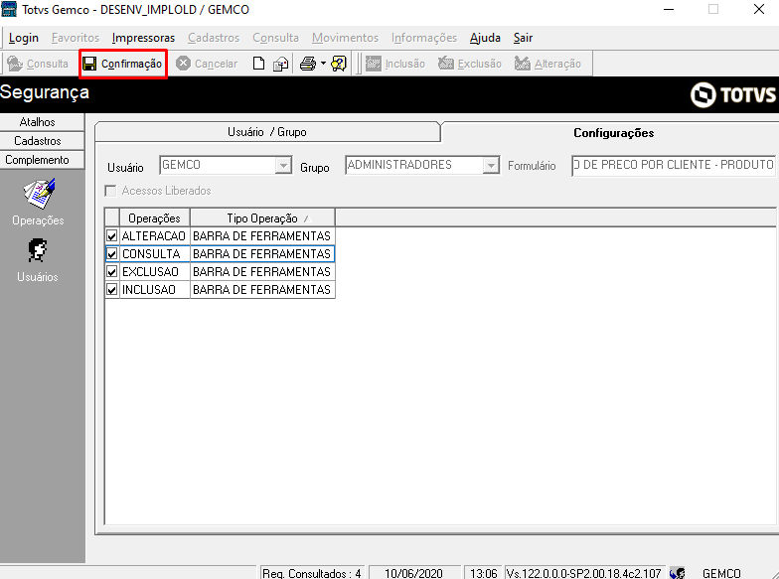Click the status bar user icon
The width and height of the screenshot is (779, 579).
(x=678, y=573)
